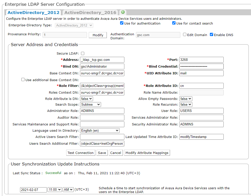
Task: Click the Provenance Priority field
Action: pyautogui.click(x=65, y=35)
